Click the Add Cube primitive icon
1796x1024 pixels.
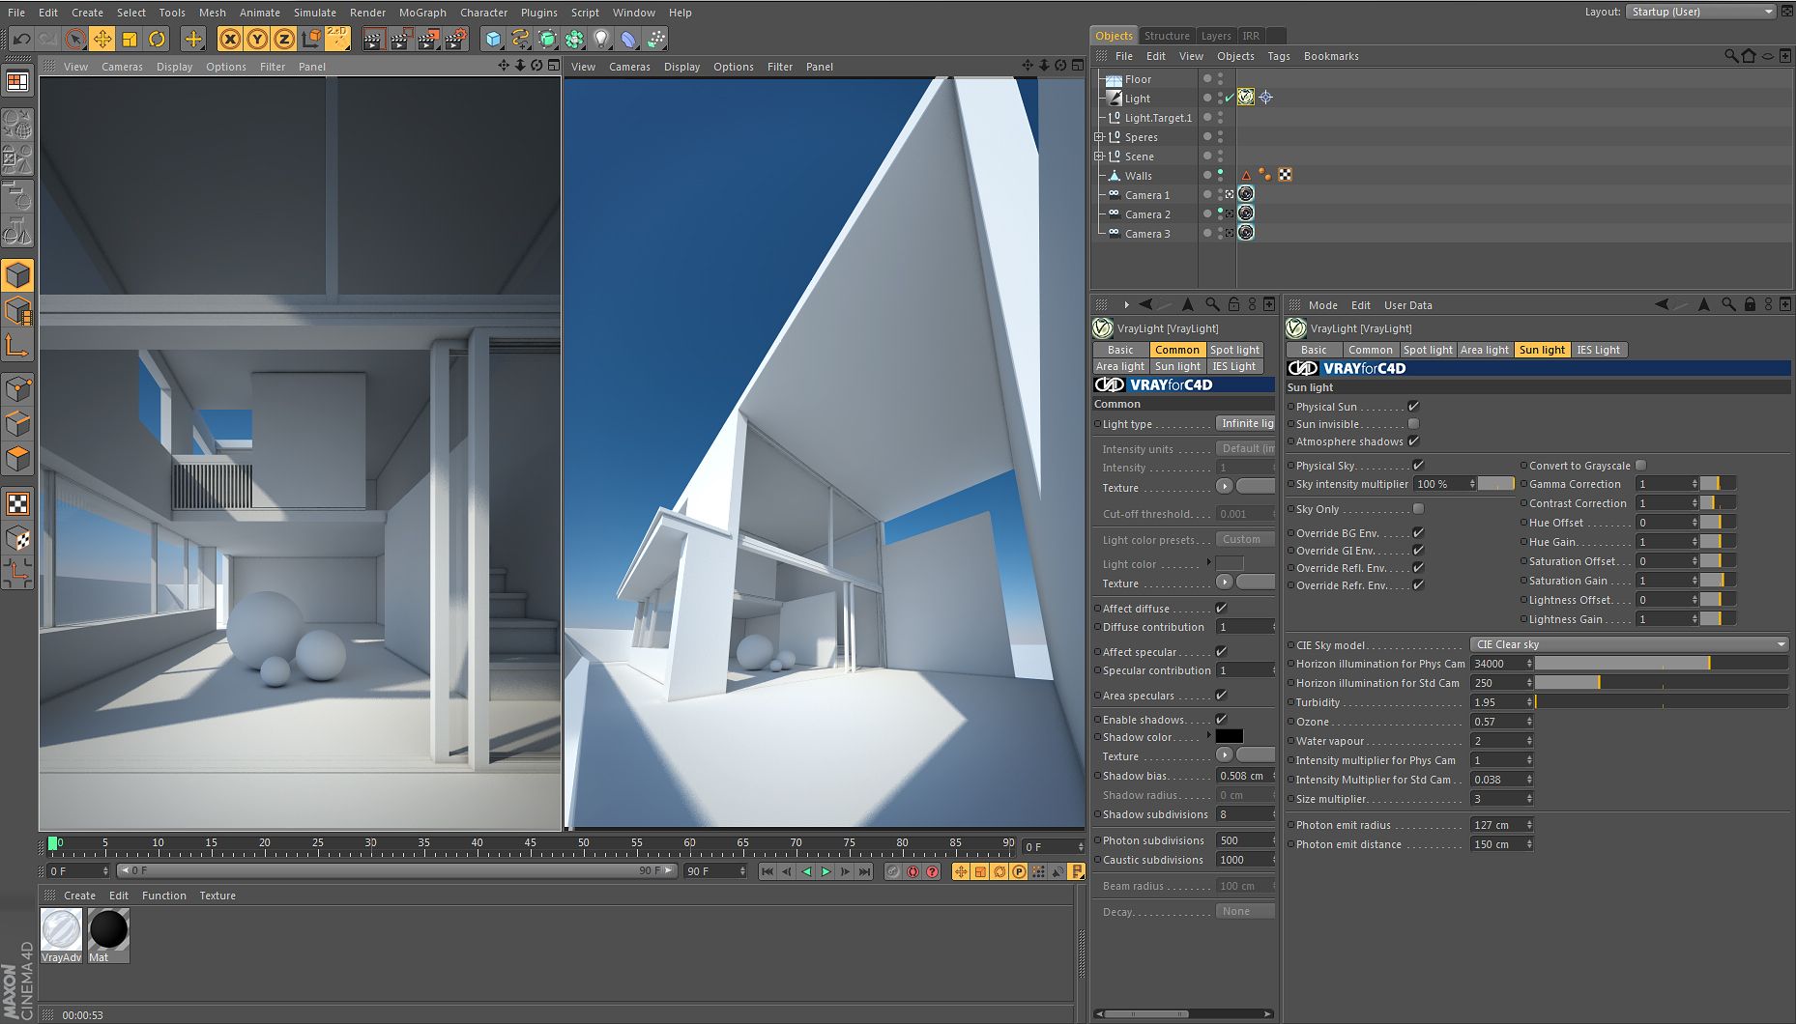pos(493,39)
